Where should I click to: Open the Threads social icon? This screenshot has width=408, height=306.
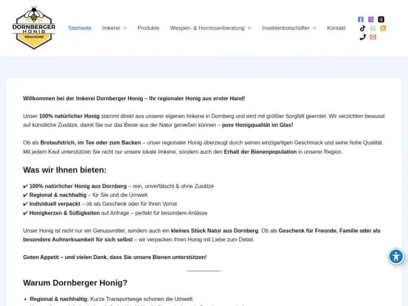click(381, 20)
